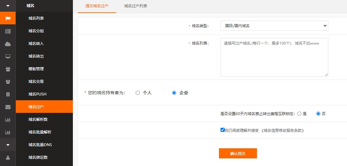Open the 域名类型 dropdown
Screen dimensions: 347x166
coord(274,26)
